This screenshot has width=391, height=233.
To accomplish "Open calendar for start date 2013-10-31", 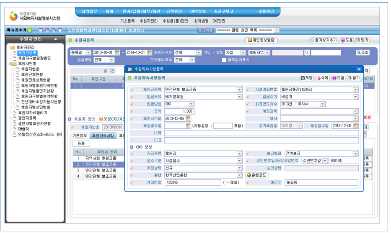I will tap(117, 53).
